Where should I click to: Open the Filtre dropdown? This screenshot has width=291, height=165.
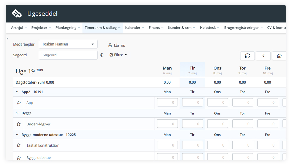[x=118, y=55]
